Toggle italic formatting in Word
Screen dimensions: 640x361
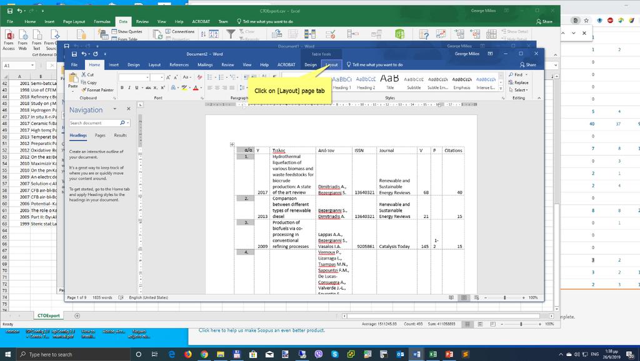(x=129, y=87)
